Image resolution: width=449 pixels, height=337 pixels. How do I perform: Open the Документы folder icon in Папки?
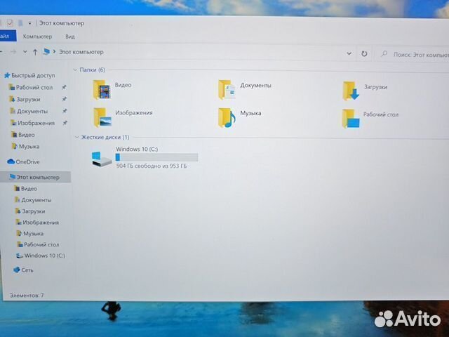[x=227, y=90]
